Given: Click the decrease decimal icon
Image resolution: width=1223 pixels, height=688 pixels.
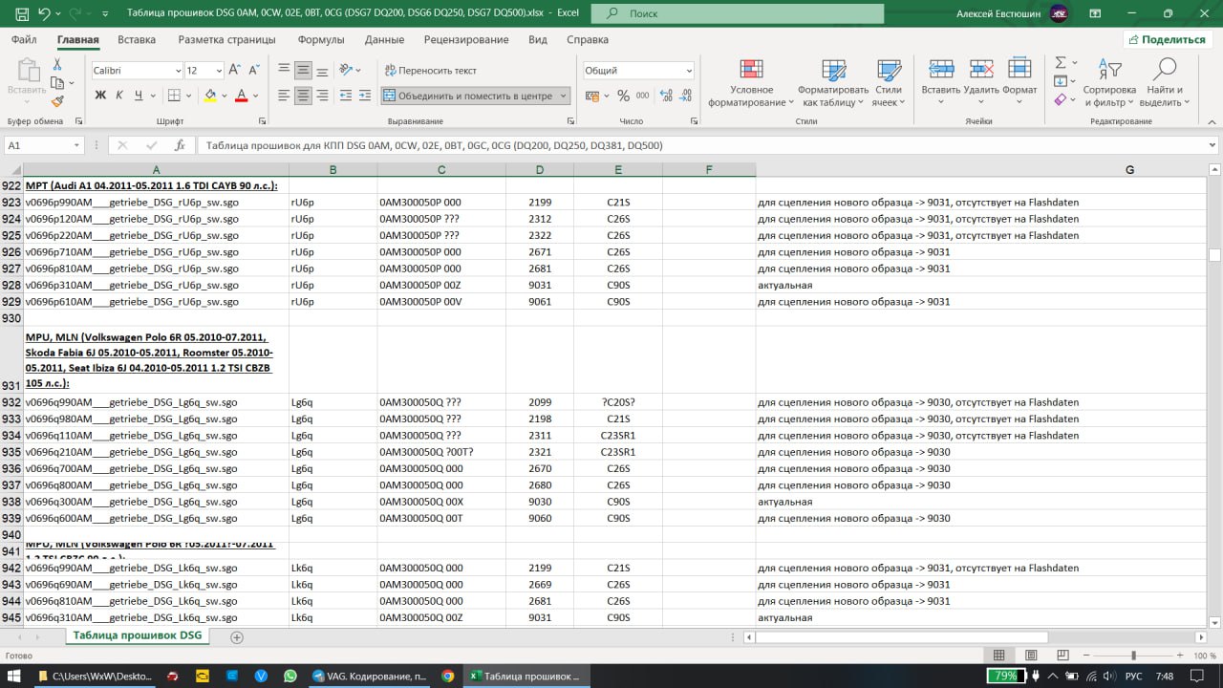Looking at the screenshot, I should click(683, 96).
